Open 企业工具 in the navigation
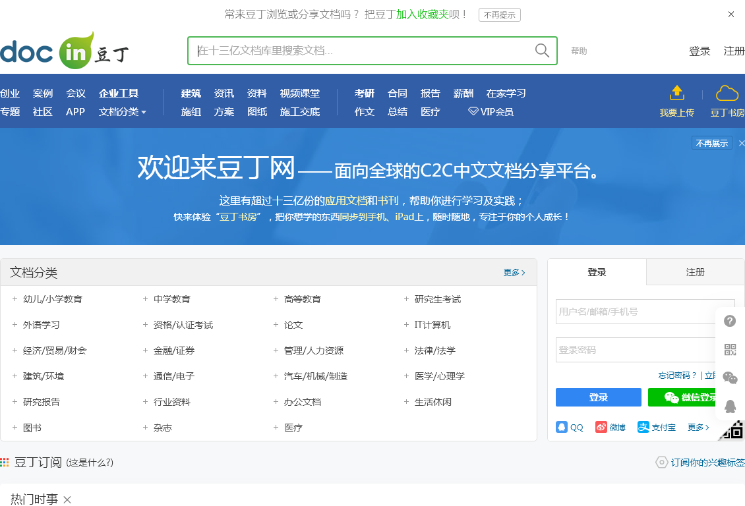 (x=119, y=93)
